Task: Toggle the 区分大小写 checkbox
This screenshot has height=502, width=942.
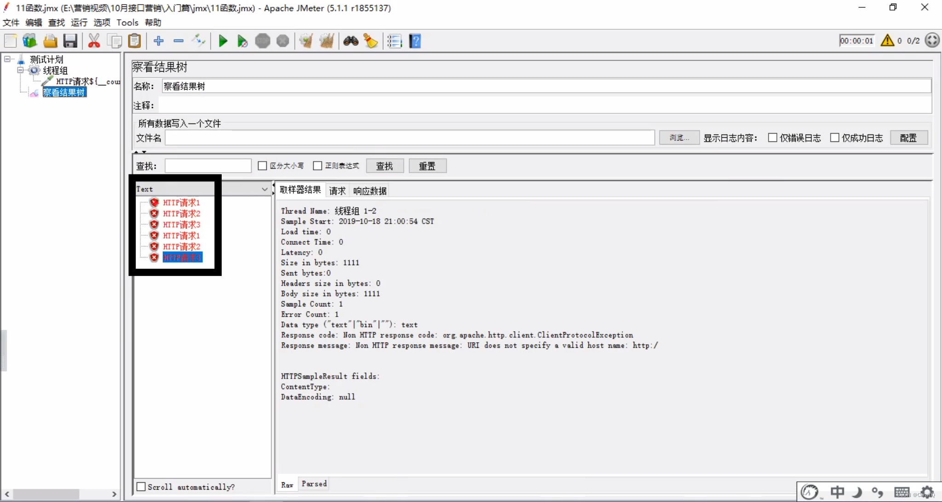Action: [262, 166]
